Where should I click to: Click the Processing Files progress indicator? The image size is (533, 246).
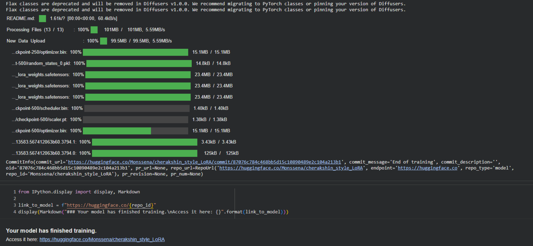[94, 30]
